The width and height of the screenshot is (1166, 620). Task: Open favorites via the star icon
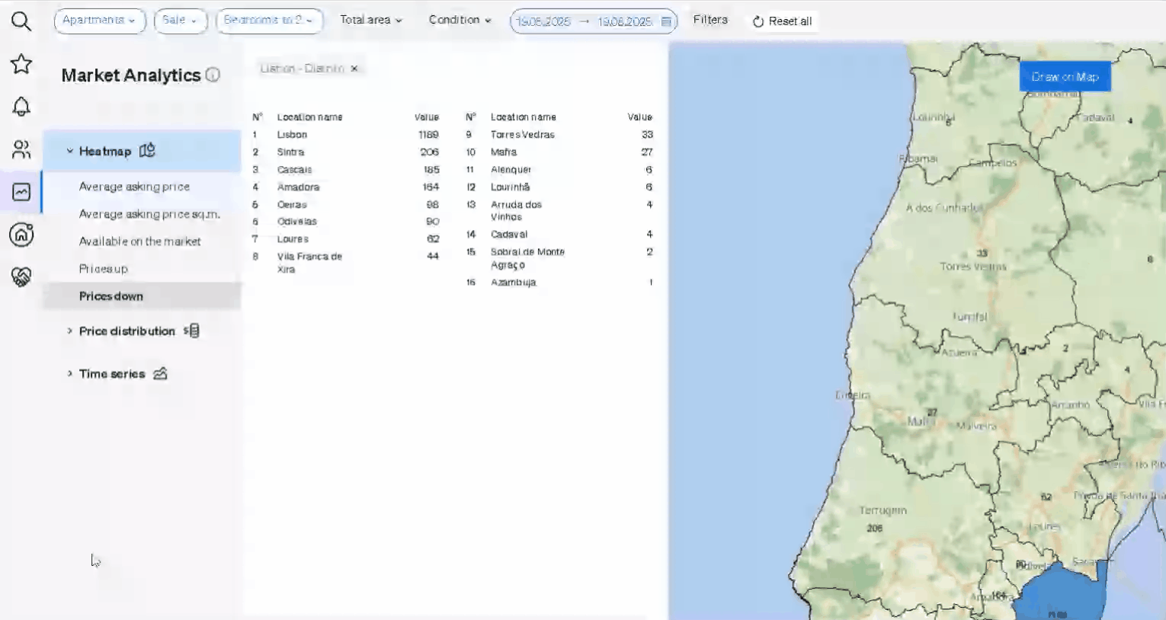(21, 64)
